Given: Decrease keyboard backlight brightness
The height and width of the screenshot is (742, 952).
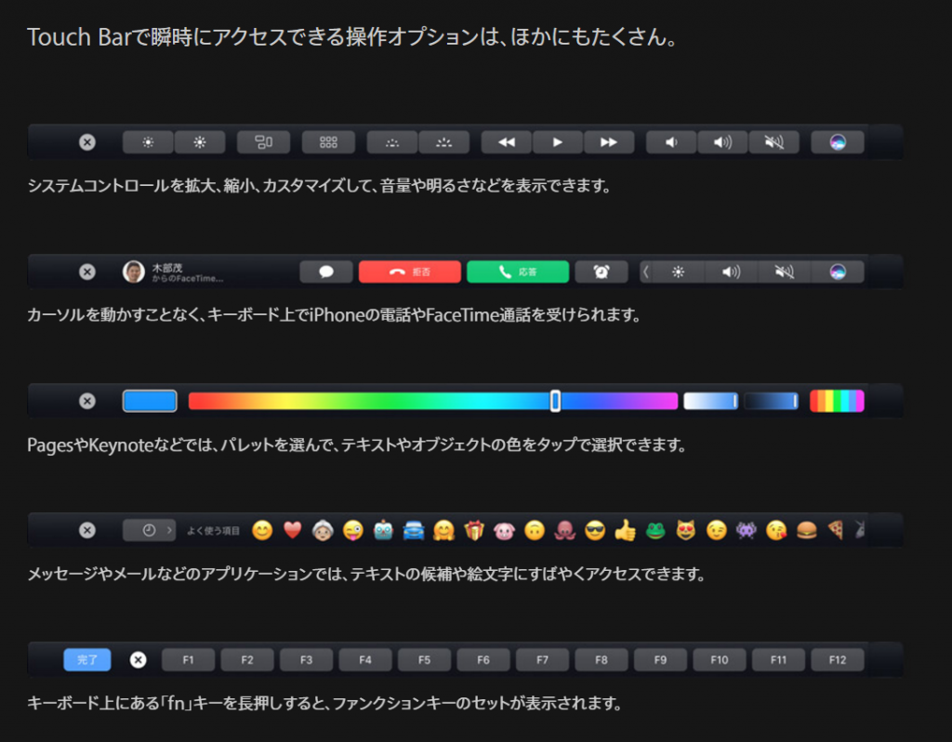Looking at the screenshot, I should [392, 142].
